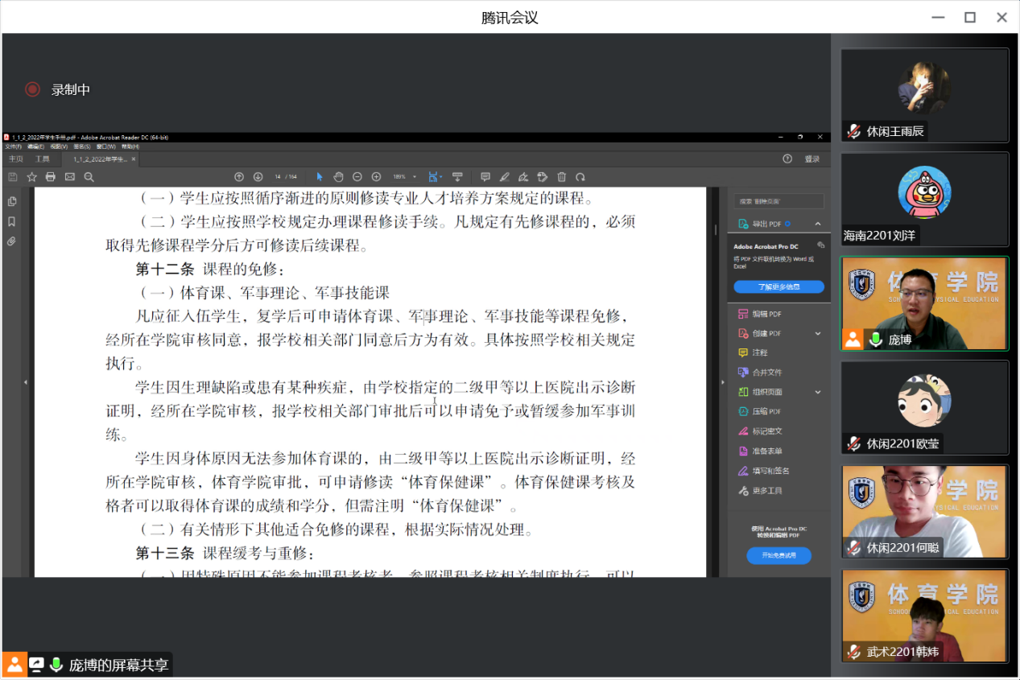Click the 开始免费试用 button
The width and height of the screenshot is (1020, 680).
click(x=778, y=555)
